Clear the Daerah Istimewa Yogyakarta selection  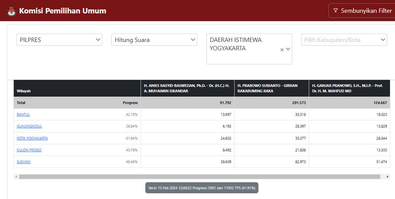coord(282,50)
